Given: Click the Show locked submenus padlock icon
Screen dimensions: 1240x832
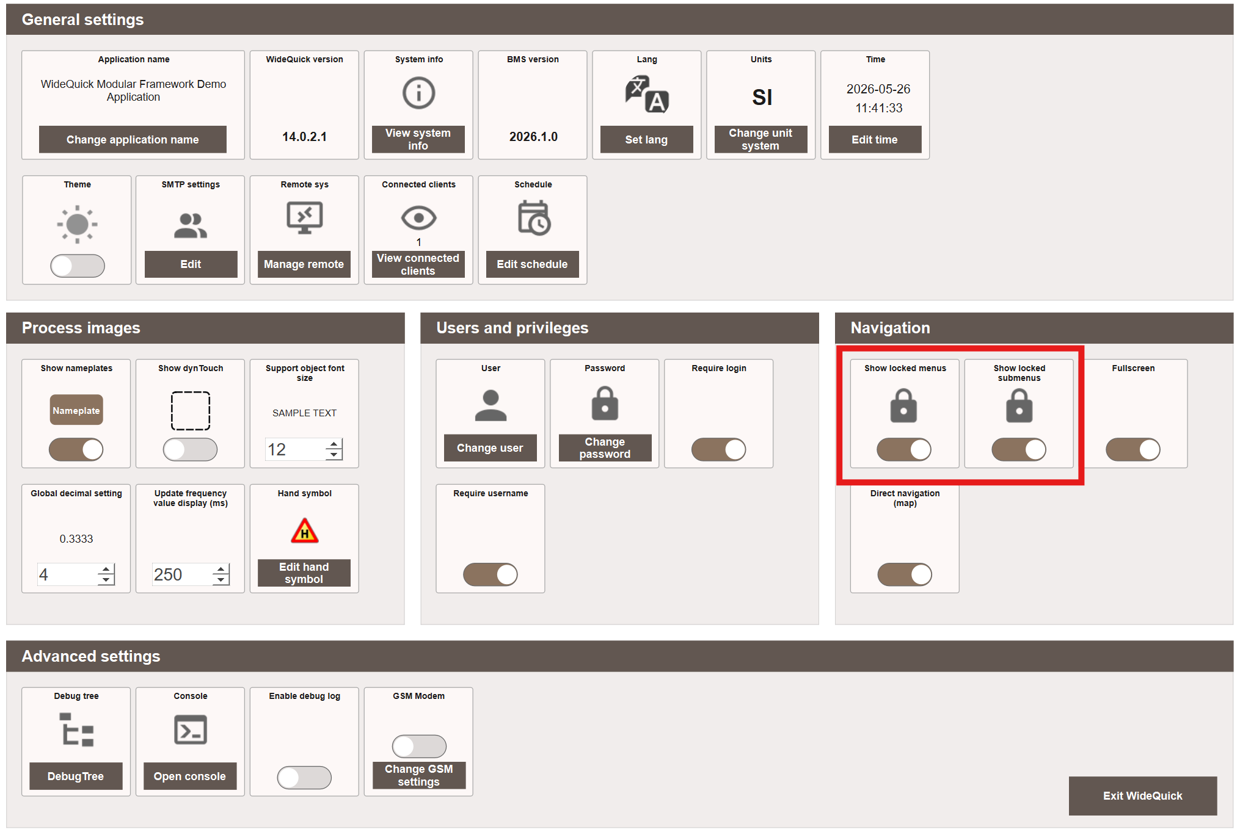Looking at the screenshot, I should pos(1019,406).
